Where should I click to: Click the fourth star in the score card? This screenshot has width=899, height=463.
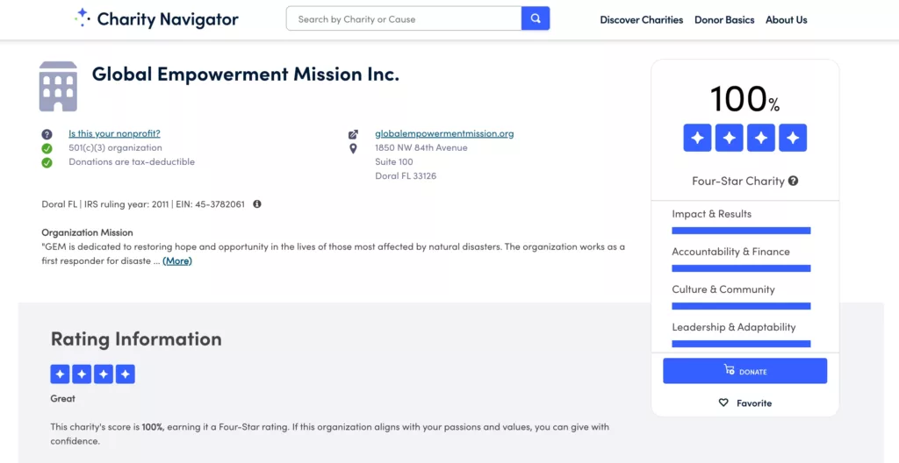pos(793,138)
